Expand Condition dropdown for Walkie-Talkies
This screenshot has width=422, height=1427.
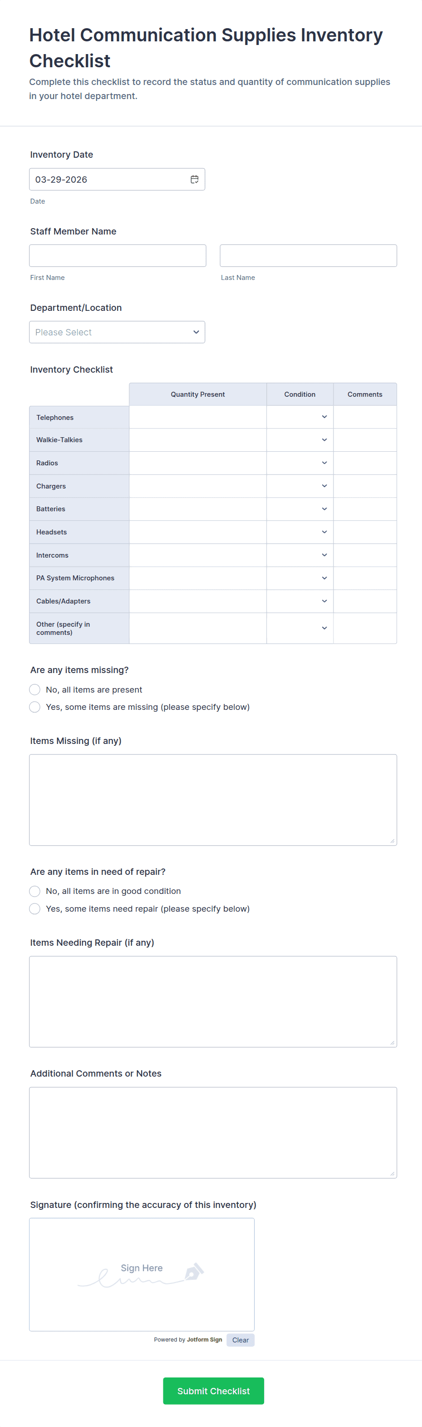pos(300,440)
